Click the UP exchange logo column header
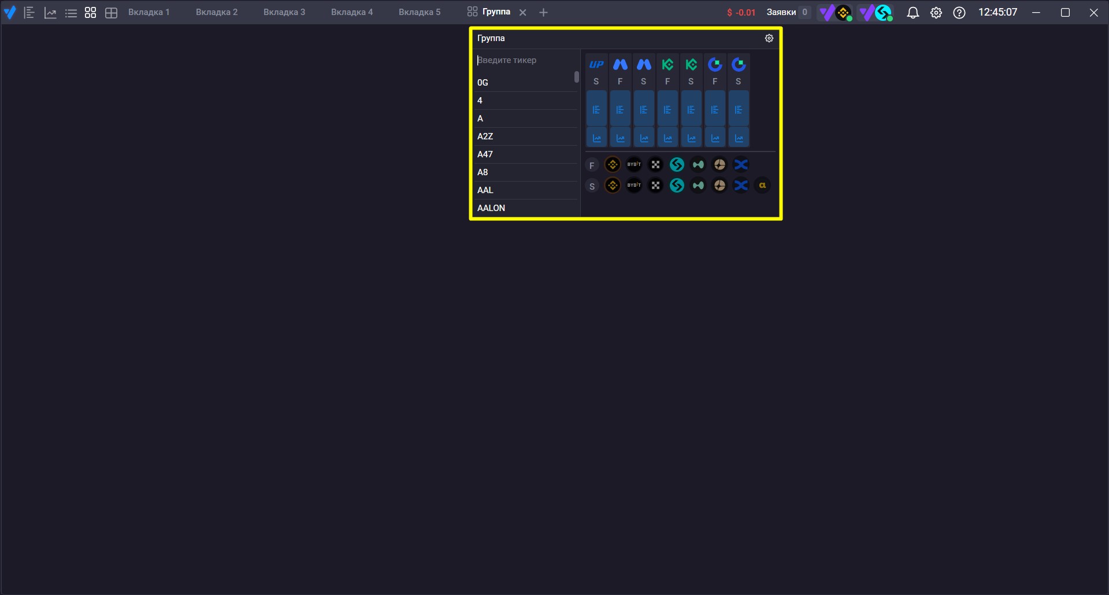The width and height of the screenshot is (1109, 595). click(596, 65)
